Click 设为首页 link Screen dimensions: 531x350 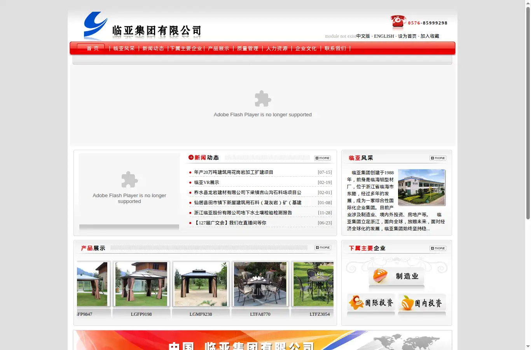[407, 36]
